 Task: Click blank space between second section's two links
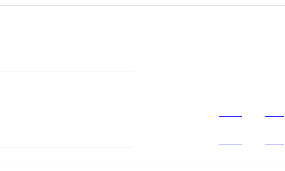point(253,116)
